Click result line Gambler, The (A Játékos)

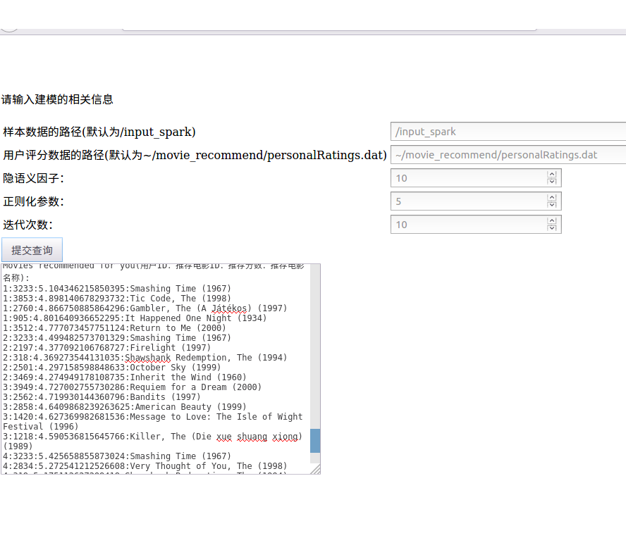(145, 308)
